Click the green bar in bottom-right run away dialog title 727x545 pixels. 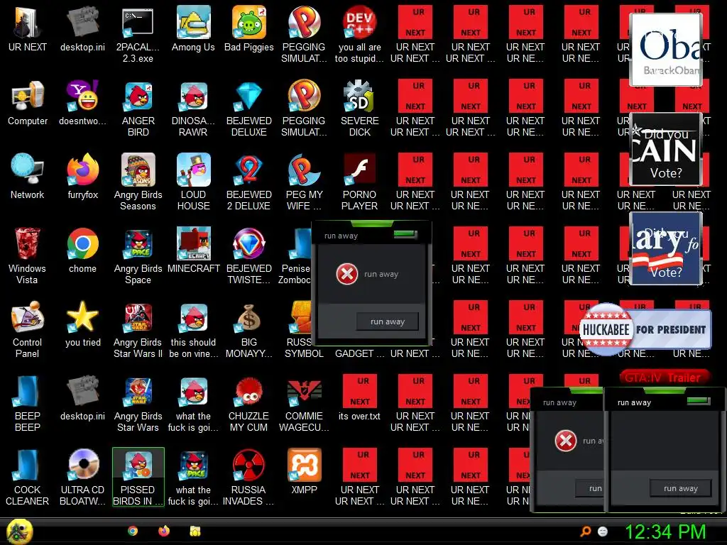pyautogui.click(x=699, y=401)
